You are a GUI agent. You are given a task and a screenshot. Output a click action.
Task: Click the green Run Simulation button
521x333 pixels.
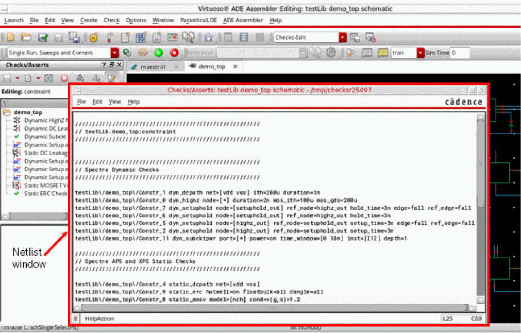[x=159, y=53]
